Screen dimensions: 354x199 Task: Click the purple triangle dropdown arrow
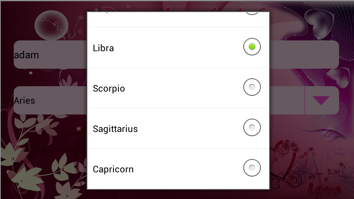[321, 100]
